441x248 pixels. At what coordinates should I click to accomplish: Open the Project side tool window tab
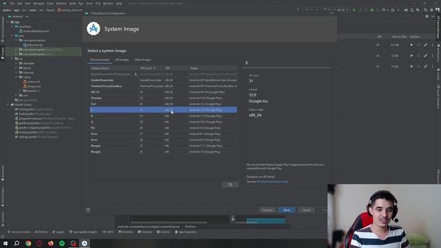click(3, 53)
